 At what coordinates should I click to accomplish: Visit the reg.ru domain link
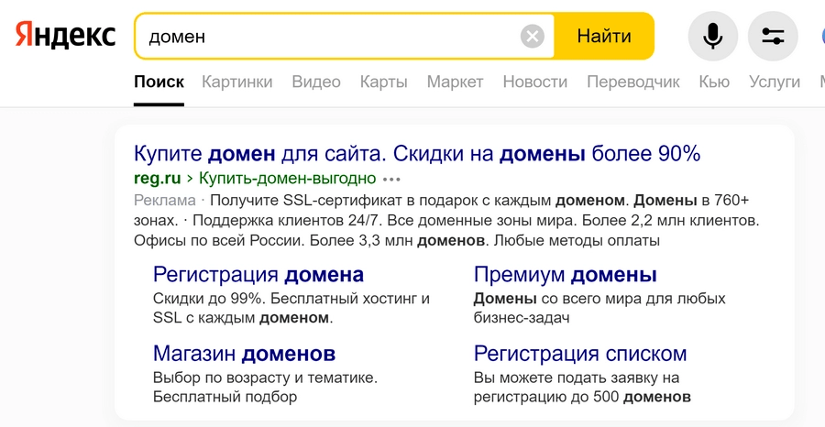(x=158, y=179)
